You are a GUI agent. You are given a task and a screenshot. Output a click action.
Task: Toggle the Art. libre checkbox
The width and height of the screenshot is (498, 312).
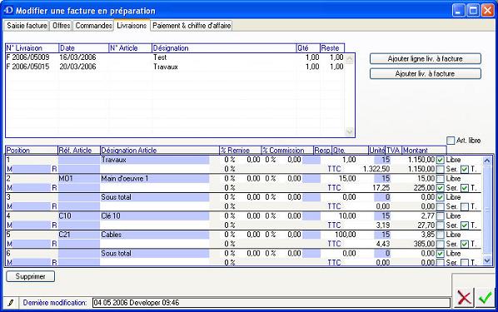click(x=451, y=141)
